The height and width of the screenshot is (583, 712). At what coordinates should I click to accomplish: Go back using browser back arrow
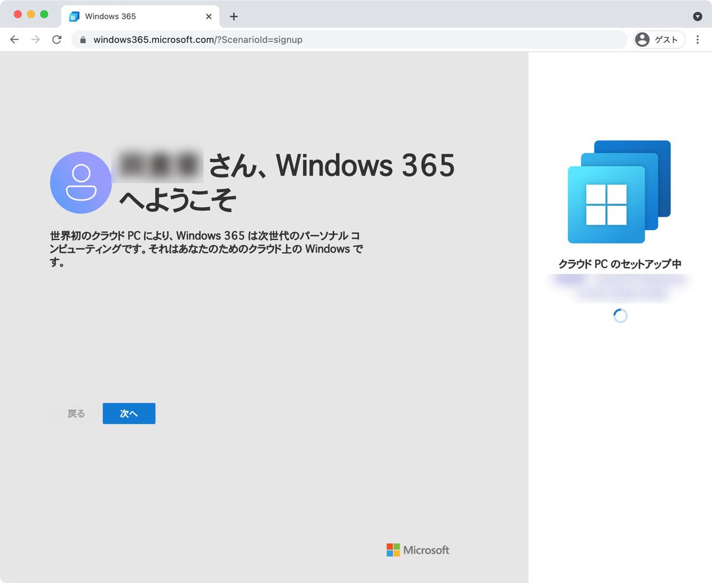15,40
